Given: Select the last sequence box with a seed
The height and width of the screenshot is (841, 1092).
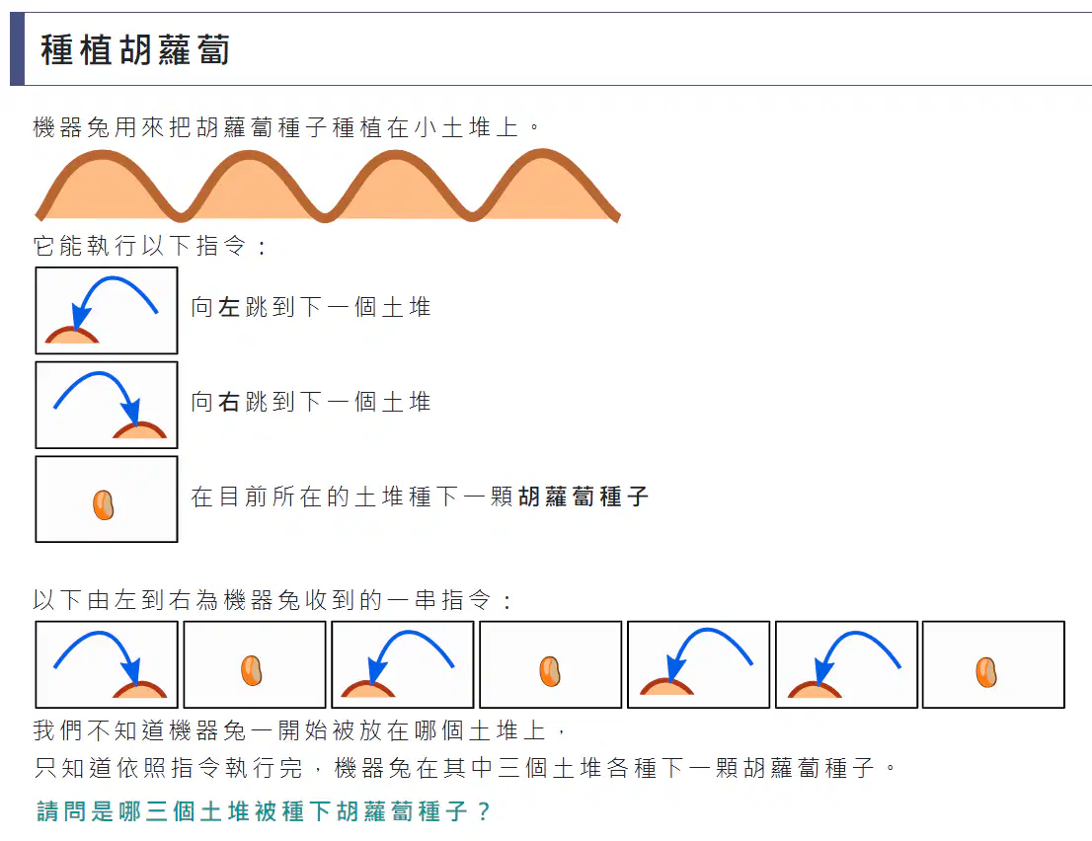Looking at the screenshot, I should (994, 665).
